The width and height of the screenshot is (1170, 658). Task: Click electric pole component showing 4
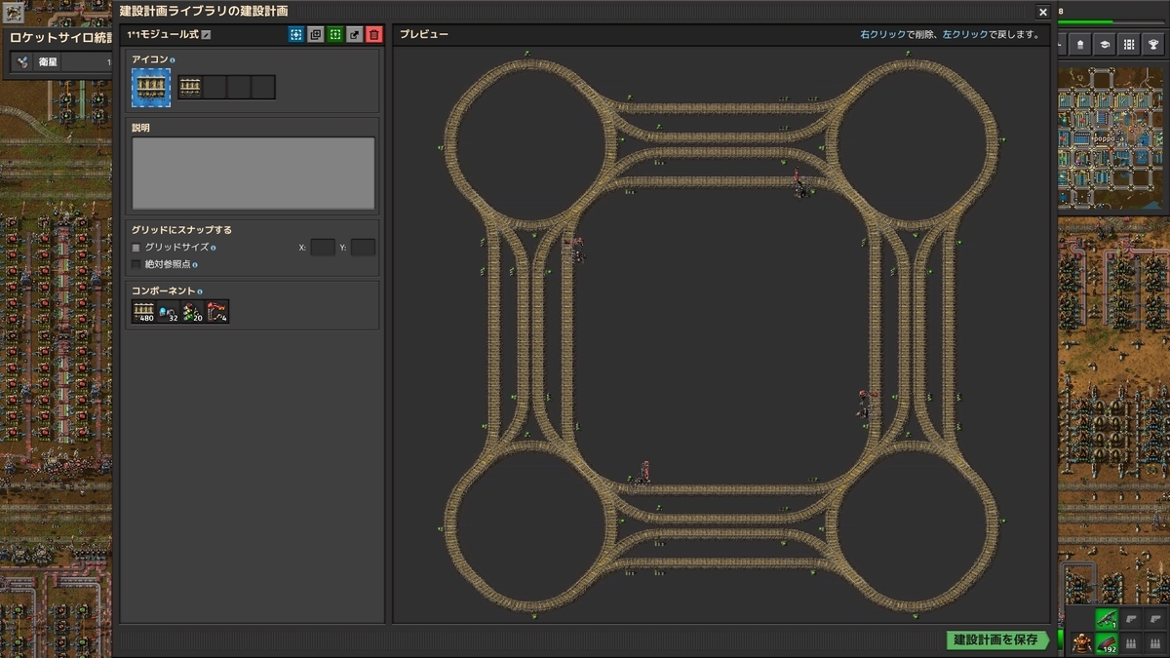pyautogui.click(x=217, y=312)
